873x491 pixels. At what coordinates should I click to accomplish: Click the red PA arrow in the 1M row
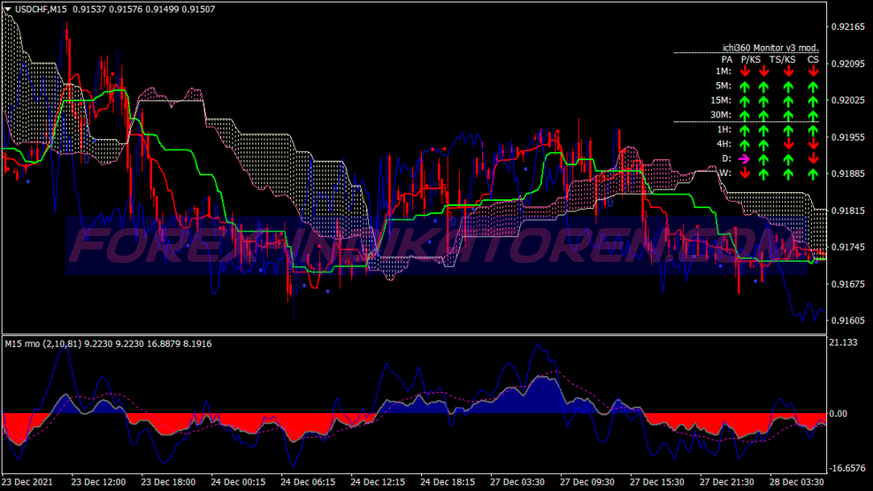[745, 72]
